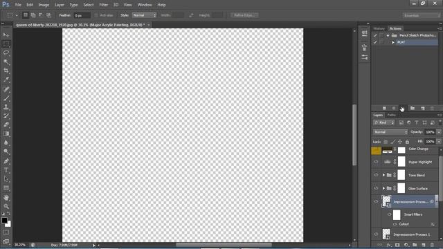Click the foreground color swatch

[x=4, y=220]
